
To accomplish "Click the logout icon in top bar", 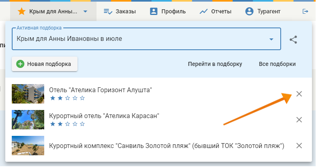I will [305, 12].
